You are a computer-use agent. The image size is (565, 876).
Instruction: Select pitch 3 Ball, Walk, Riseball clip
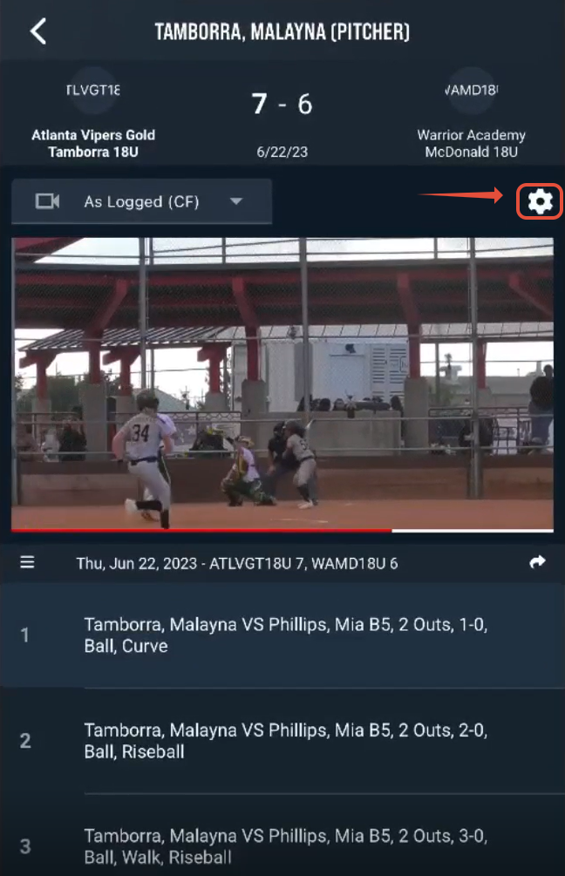coord(282,845)
